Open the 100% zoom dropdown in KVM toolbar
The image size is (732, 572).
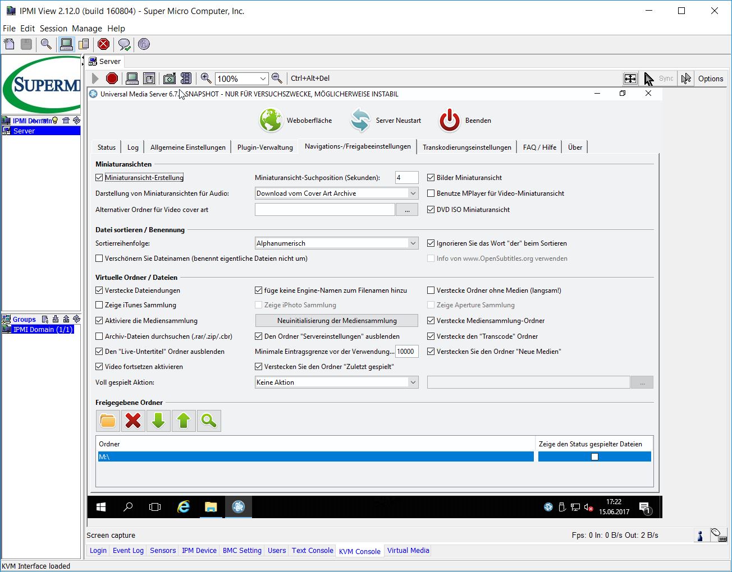[x=241, y=79]
